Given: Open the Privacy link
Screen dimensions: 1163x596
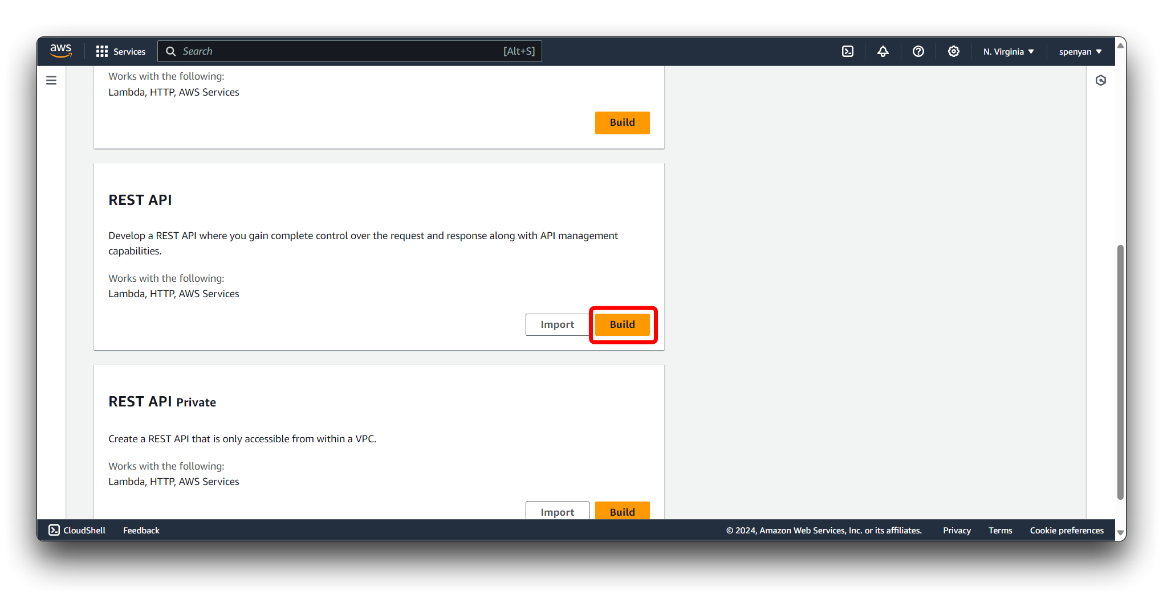Looking at the screenshot, I should pos(957,530).
